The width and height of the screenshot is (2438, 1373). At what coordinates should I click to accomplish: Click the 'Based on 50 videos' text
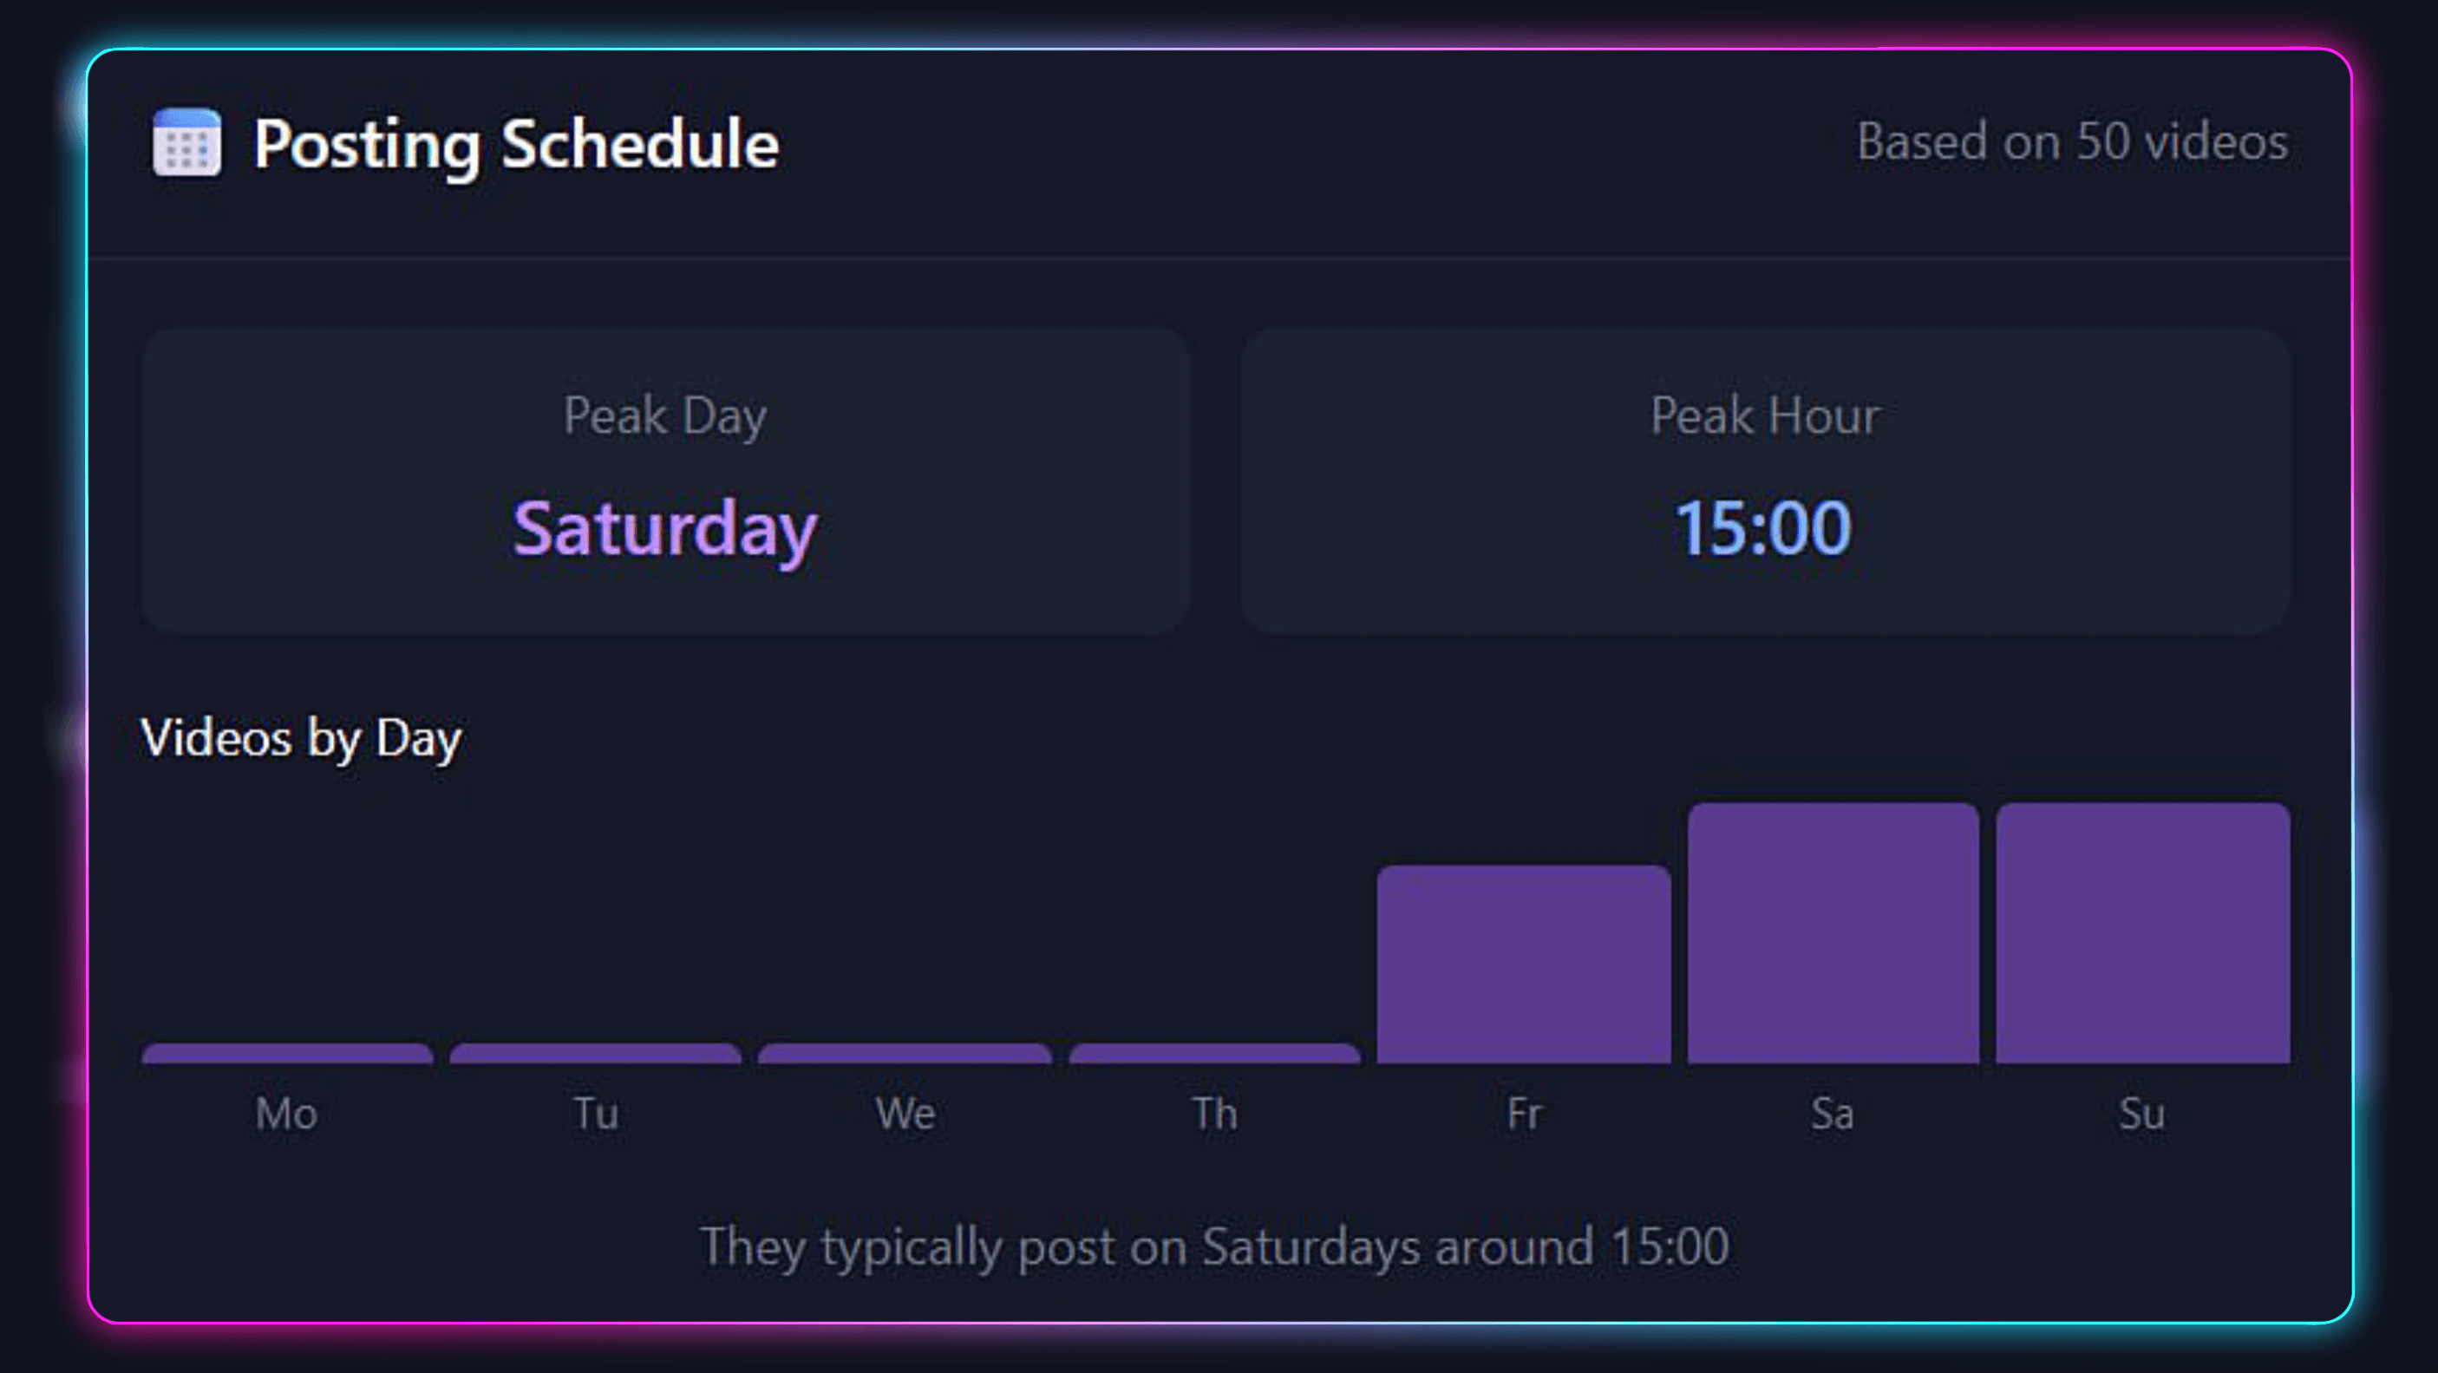[2072, 142]
